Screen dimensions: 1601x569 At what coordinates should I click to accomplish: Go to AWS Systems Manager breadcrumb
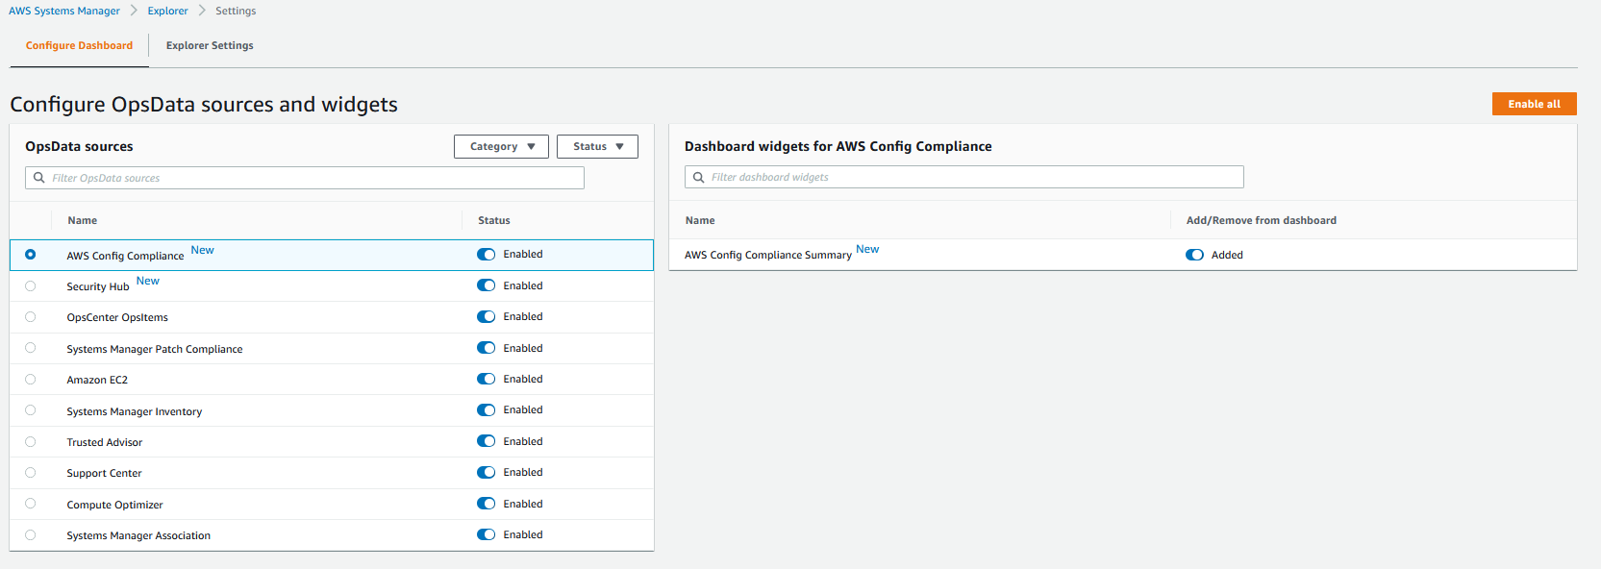point(64,11)
